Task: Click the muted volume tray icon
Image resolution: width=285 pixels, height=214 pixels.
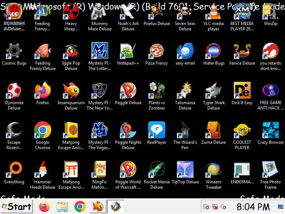Action: pos(223,207)
